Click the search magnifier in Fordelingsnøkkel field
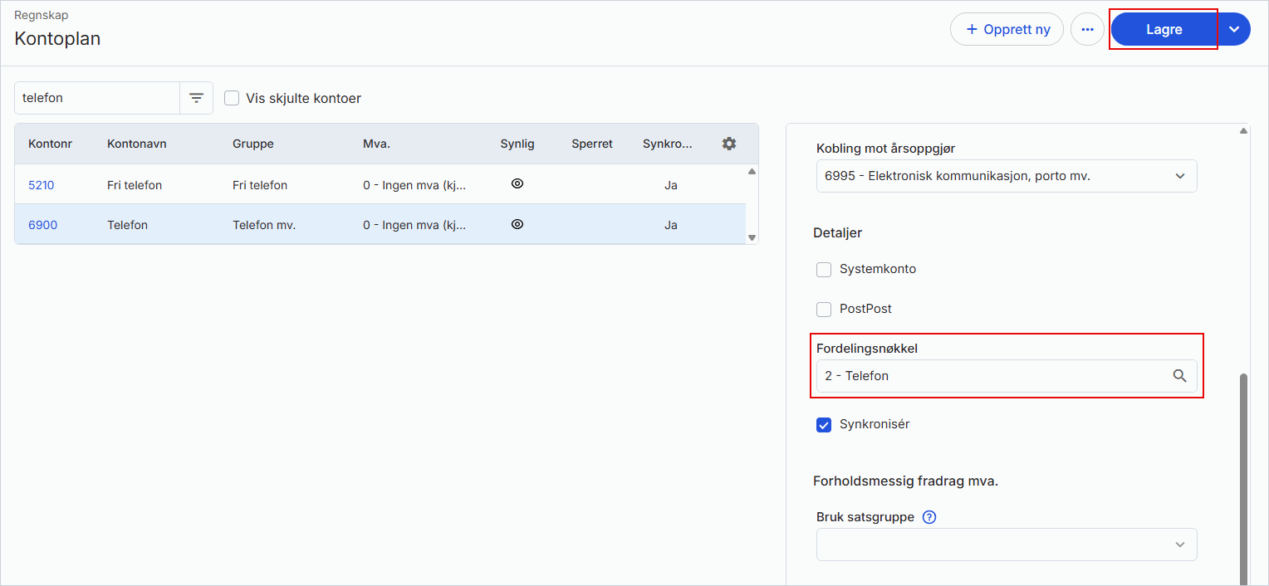The width and height of the screenshot is (1269, 586). (1179, 376)
